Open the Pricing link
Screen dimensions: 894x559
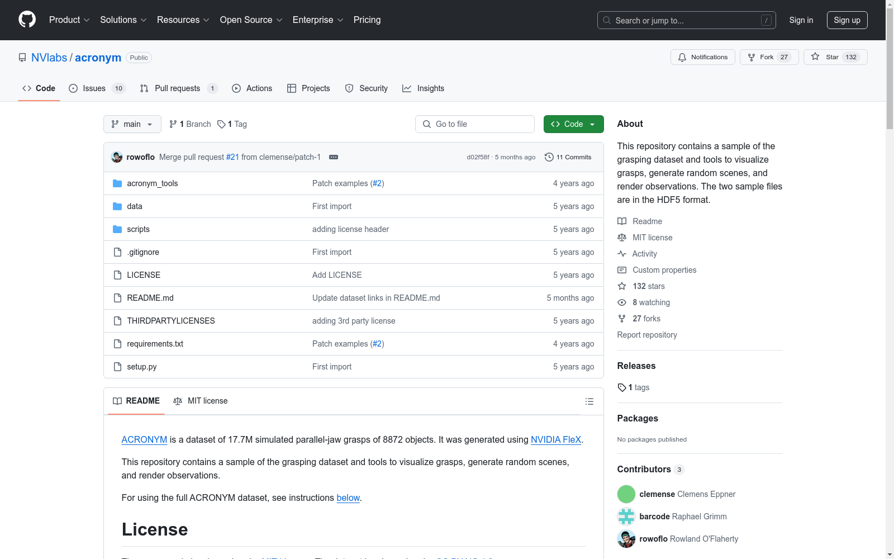tap(367, 20)
